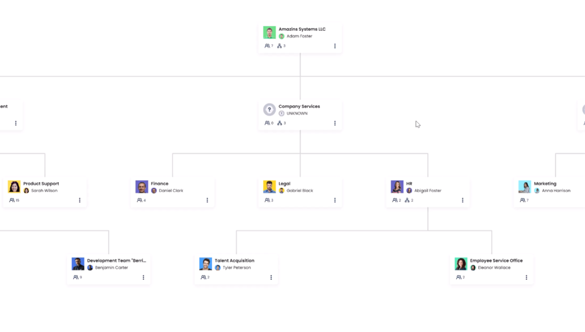This screenshot has height=332, width=585.
Task: Click Adam Foster's name link
Action: 299,36
